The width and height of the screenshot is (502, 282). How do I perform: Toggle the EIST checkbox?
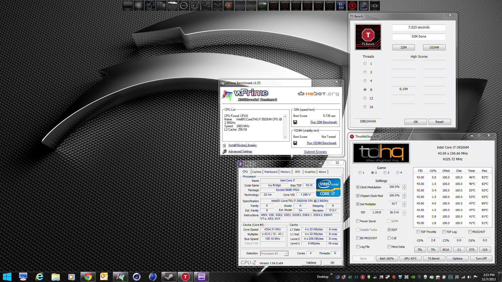(x=389, y=230)
